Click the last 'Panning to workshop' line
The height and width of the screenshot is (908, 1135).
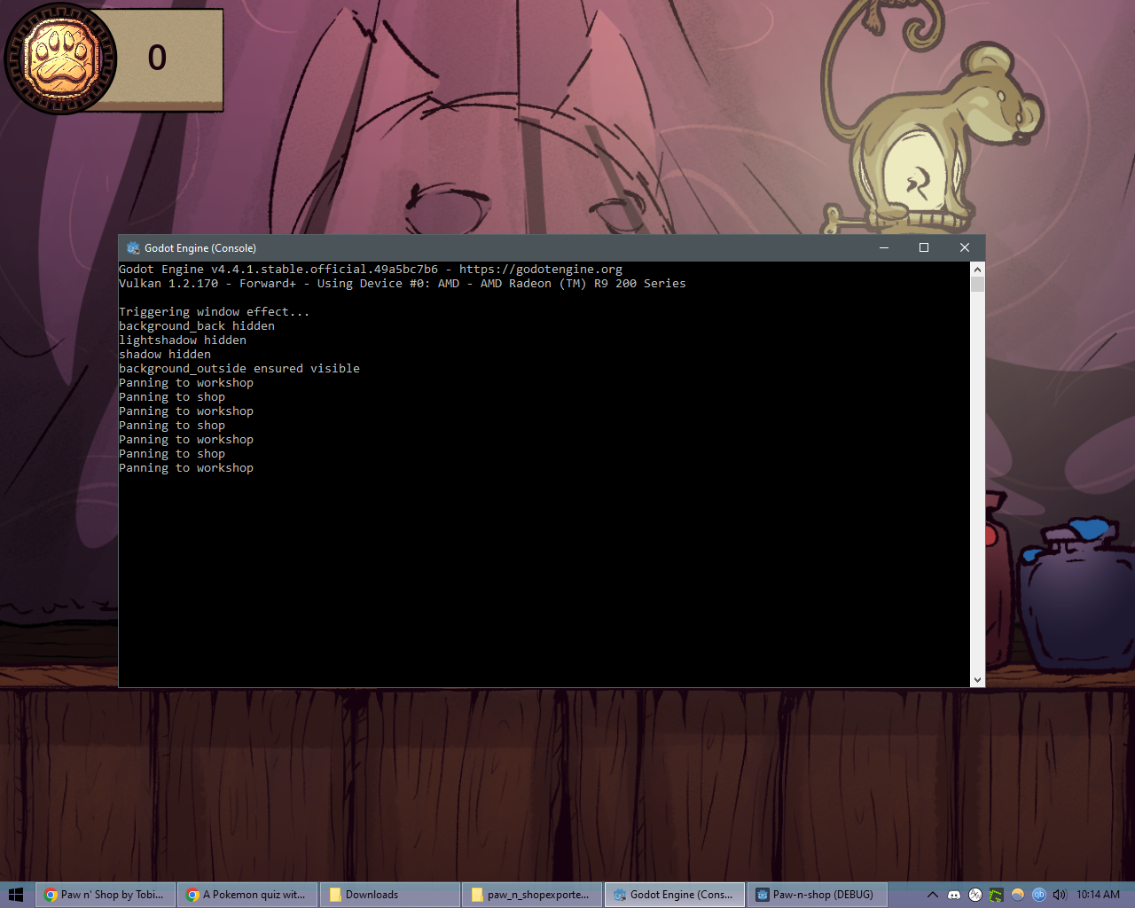click(186, 468)
